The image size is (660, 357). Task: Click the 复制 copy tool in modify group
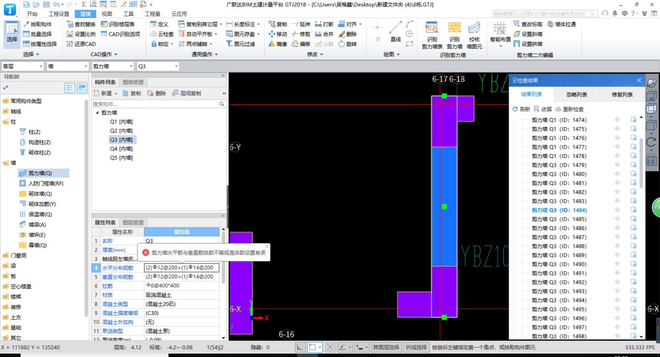pos(278,24)
